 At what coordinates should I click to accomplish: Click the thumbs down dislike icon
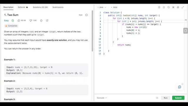click(x=31, y=21)
